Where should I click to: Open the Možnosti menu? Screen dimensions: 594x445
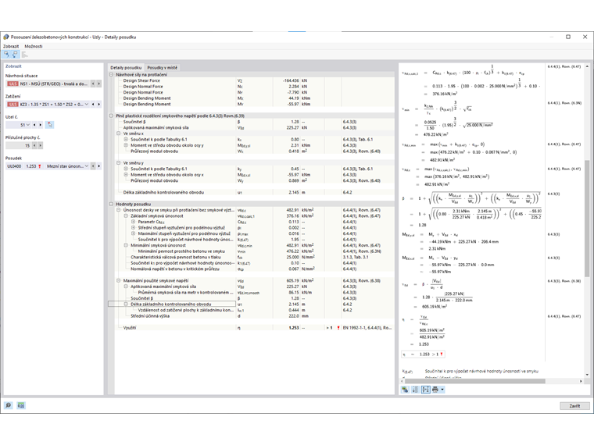tap(34, 46)
